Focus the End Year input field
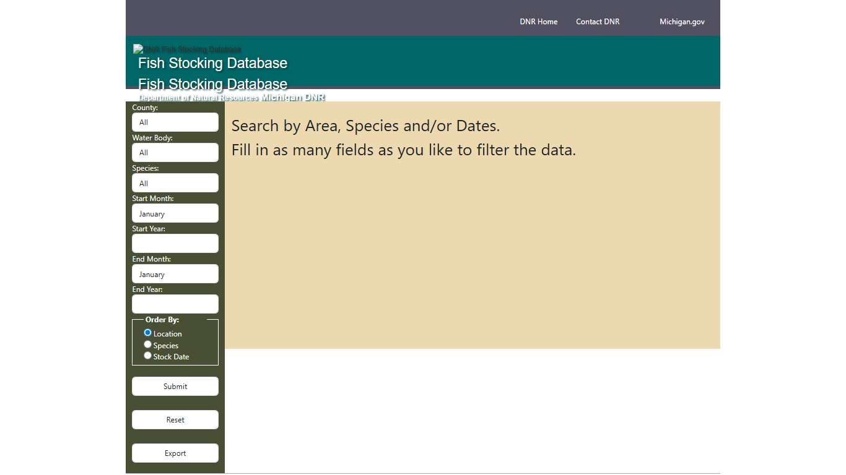The width and height of the screenshot is (846, 475). click(175, 304)
